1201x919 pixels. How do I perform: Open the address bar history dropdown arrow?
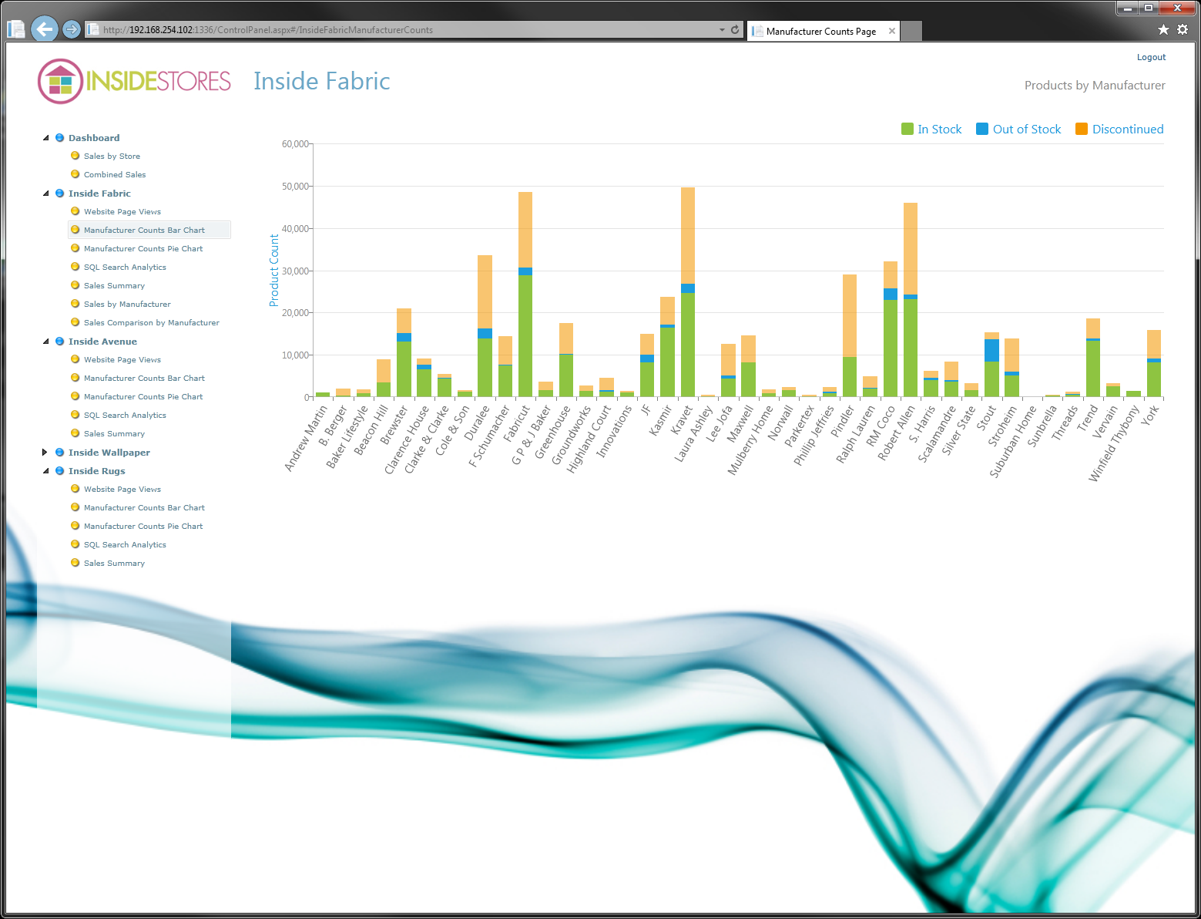(722, 30)
